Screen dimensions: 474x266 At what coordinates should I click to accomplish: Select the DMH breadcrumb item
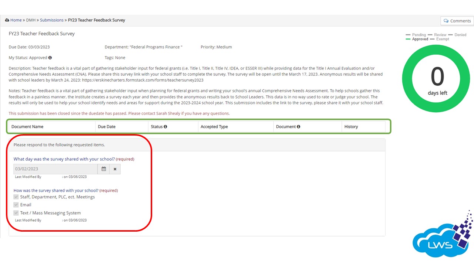[31, 20]
